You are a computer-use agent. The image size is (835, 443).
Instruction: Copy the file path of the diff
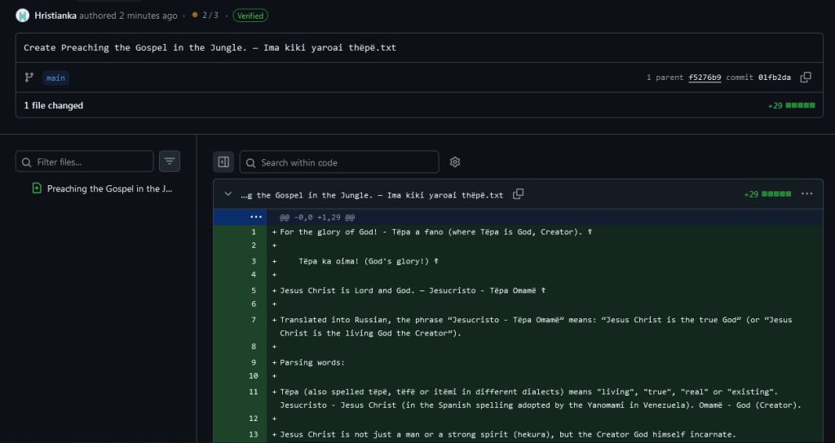tap(518, 194)
